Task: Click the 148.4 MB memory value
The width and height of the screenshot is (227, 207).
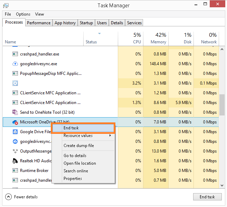Action: [x=158, y=64]
